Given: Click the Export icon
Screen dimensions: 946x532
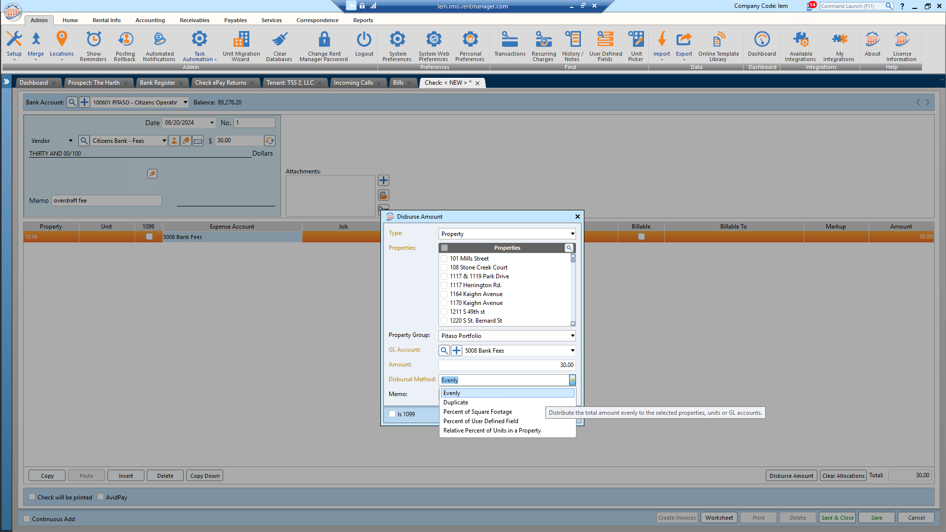Looking at the screenshot, I should click(684, 44).
